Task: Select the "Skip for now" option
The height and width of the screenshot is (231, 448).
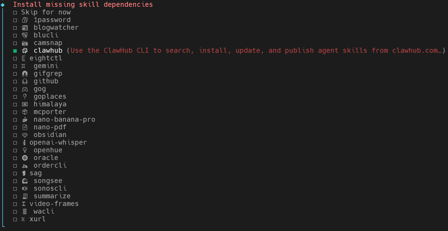Action: pyautogui.click(x=46, y=12)
